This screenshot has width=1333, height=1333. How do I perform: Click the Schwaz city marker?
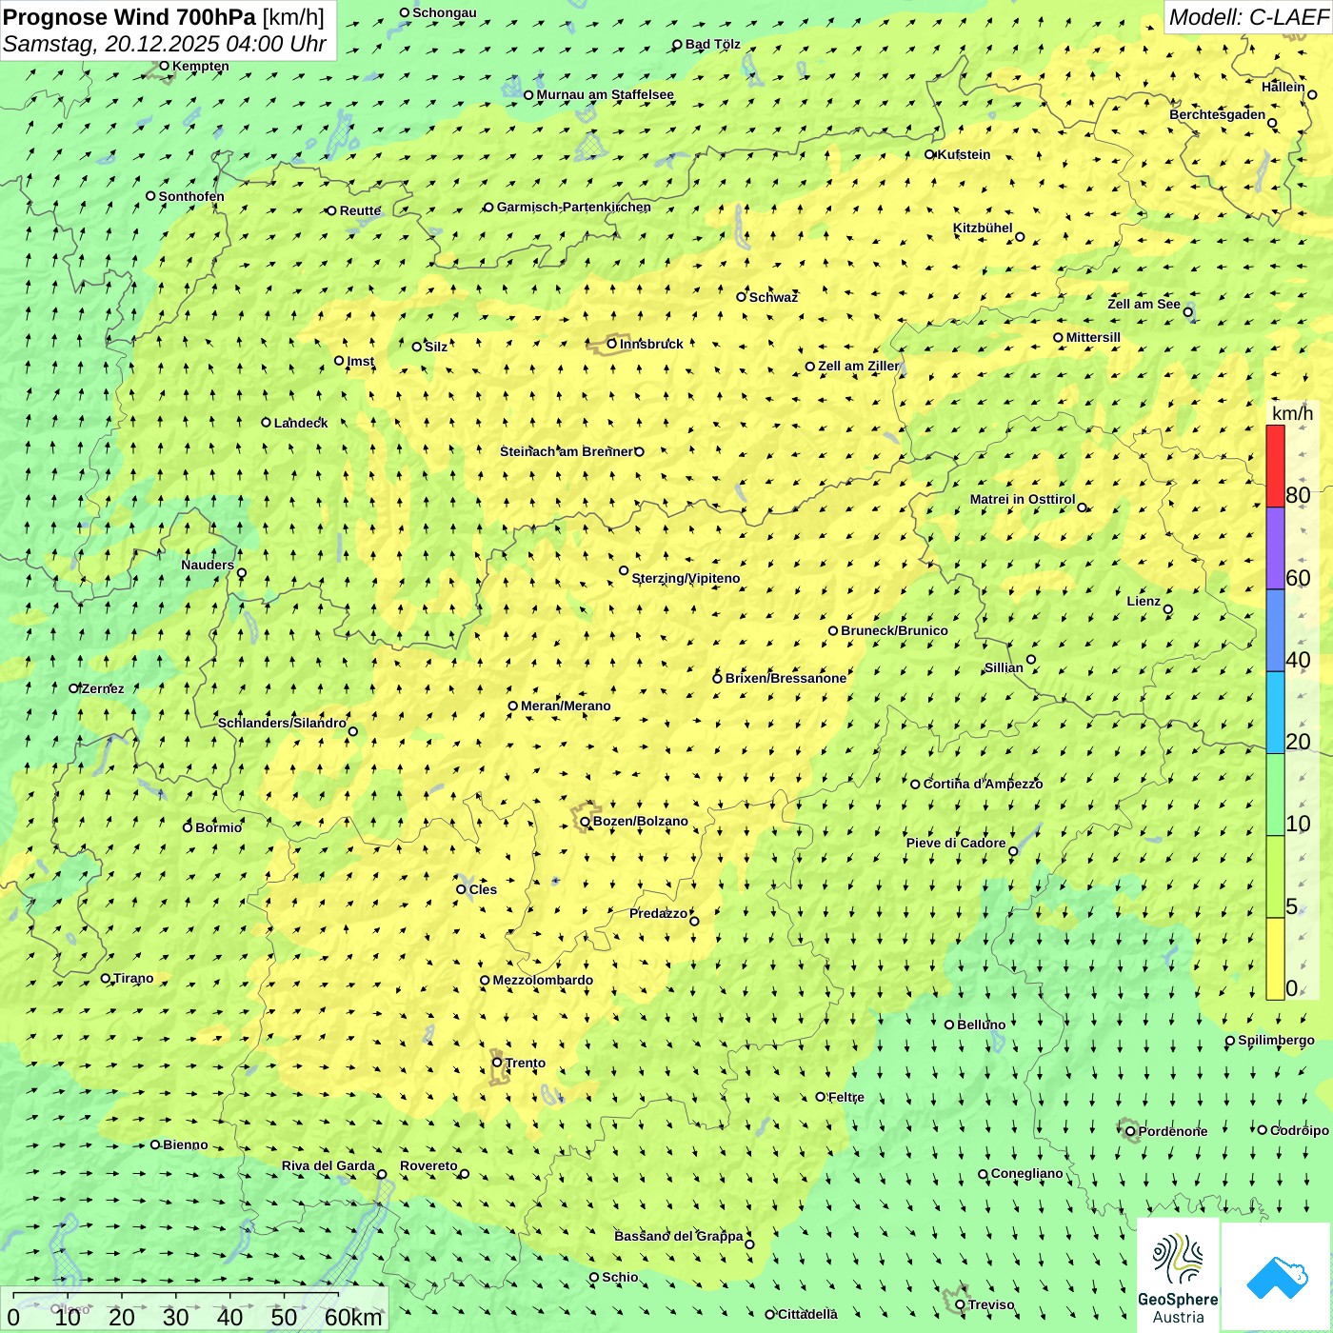point(742,297)
